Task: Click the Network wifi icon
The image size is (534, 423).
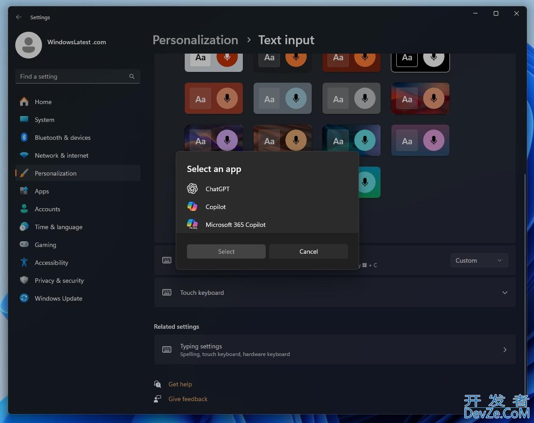Action: tap(24, 155)
